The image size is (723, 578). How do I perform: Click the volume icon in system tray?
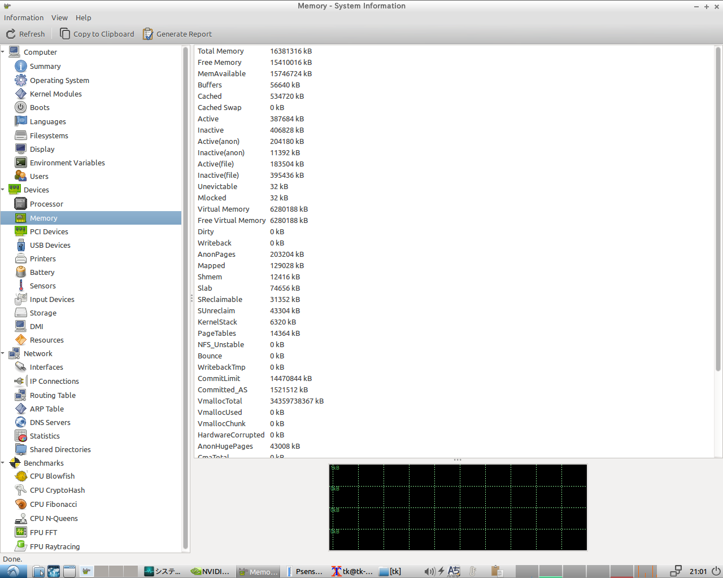[429, 571]
